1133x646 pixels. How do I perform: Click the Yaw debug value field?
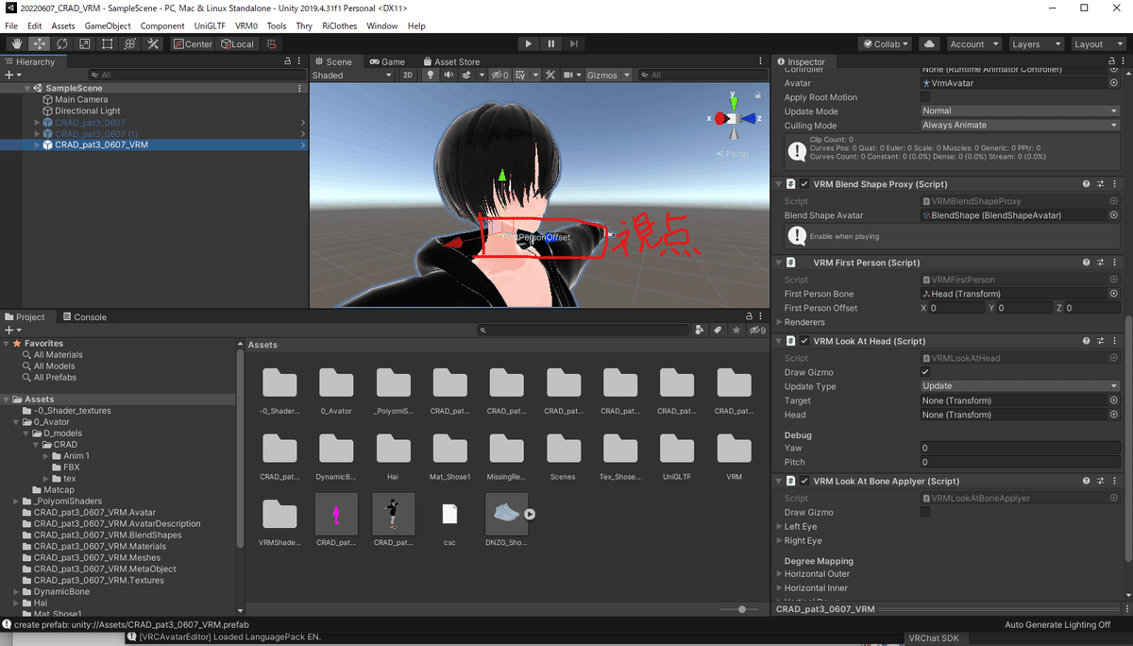(x=1020, y=448)
